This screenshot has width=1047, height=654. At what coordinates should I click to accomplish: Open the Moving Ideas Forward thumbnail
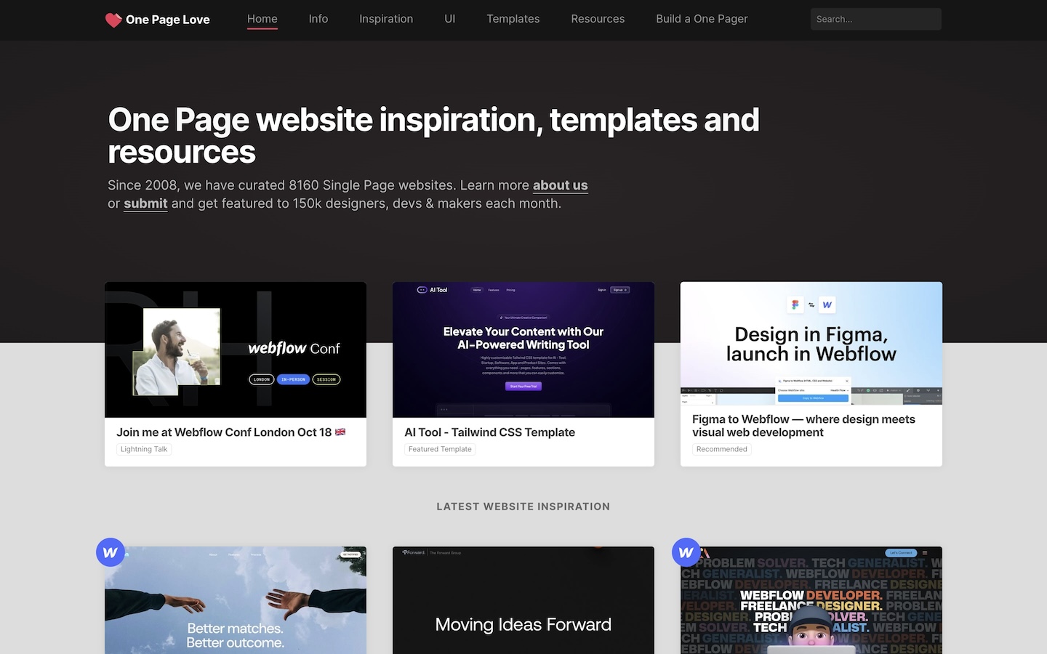click(x=523, y=600)
